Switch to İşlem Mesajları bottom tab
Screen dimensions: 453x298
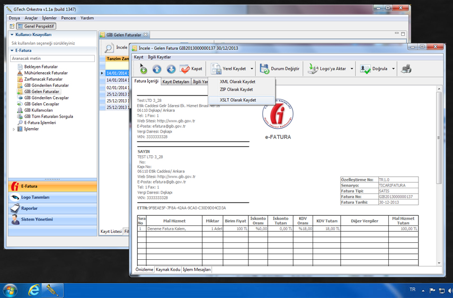click(197, 270)
